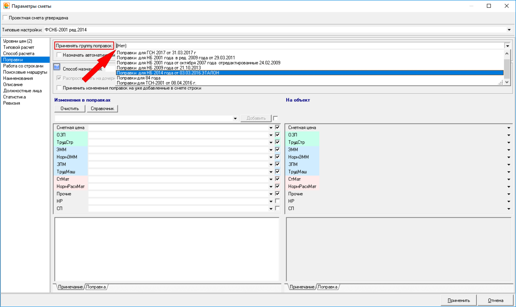Open Работа со строками section
Screen dimensions: 516x307
tap(23, 66)
